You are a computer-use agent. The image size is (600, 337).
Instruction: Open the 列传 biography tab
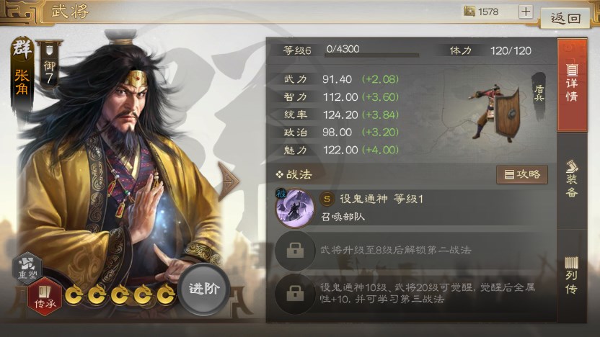[572, 276]
